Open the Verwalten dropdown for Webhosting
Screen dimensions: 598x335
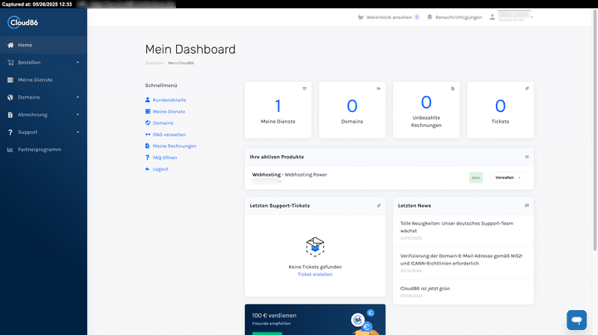click(x=508, y=177)
